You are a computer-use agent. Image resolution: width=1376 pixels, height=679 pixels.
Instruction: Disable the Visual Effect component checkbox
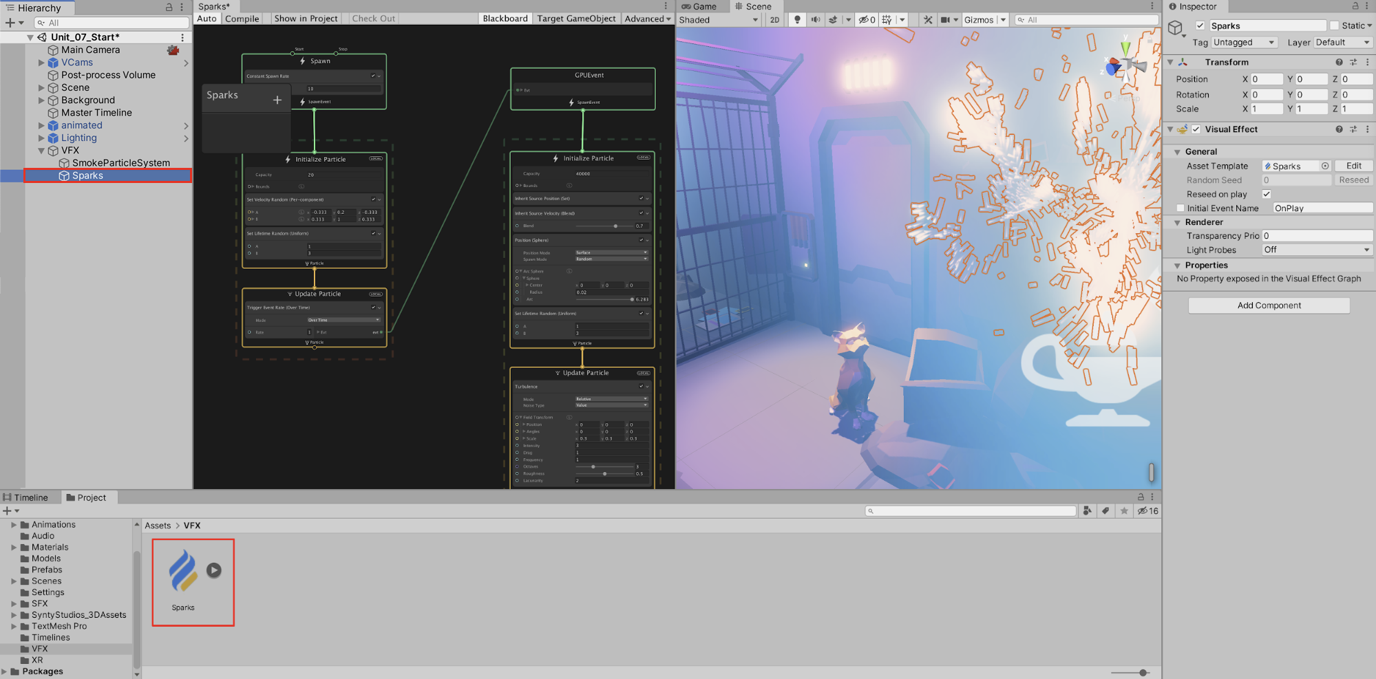(x=1196, y=129)
